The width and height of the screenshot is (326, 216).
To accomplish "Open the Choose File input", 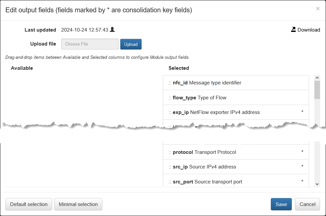I will point(90,44).
